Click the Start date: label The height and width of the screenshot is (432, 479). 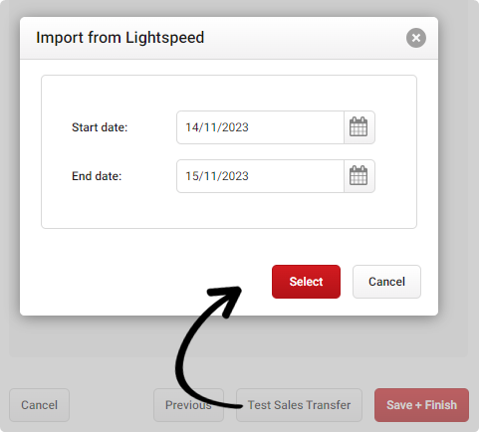(x=100, y=127)
